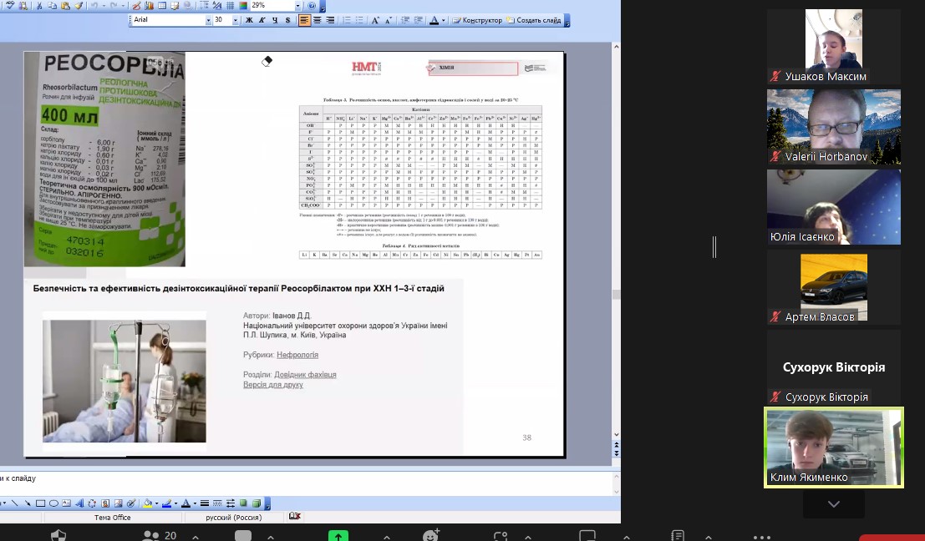The width and height of the screenshot is (925, 541).
Task: Insert a table using the table icon
Action: (161, 6)
